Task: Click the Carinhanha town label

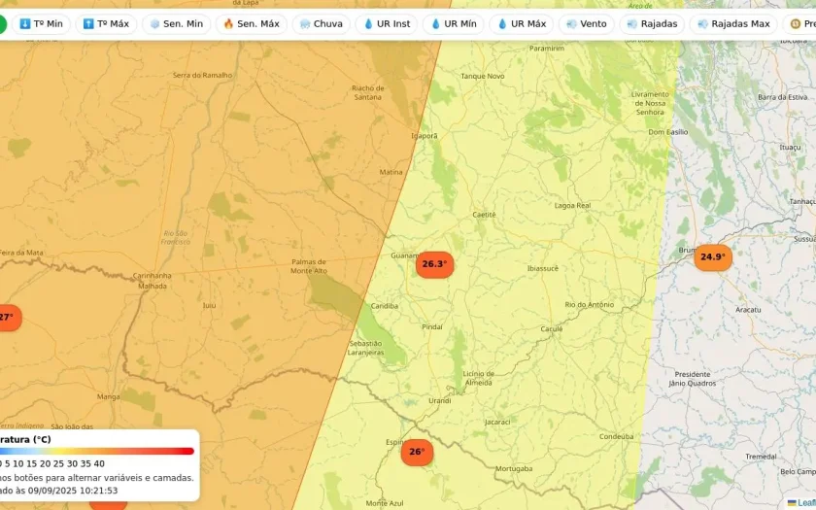Action: 152,275
